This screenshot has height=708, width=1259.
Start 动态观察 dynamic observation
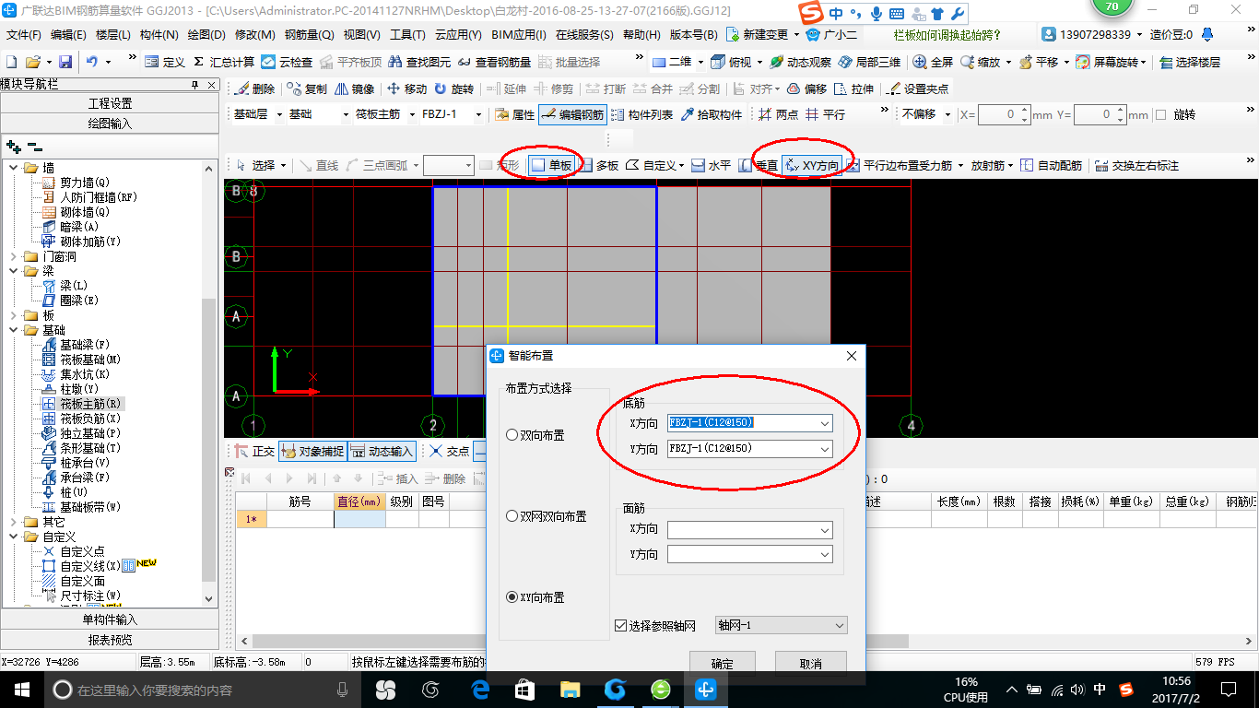coord(801,62)
